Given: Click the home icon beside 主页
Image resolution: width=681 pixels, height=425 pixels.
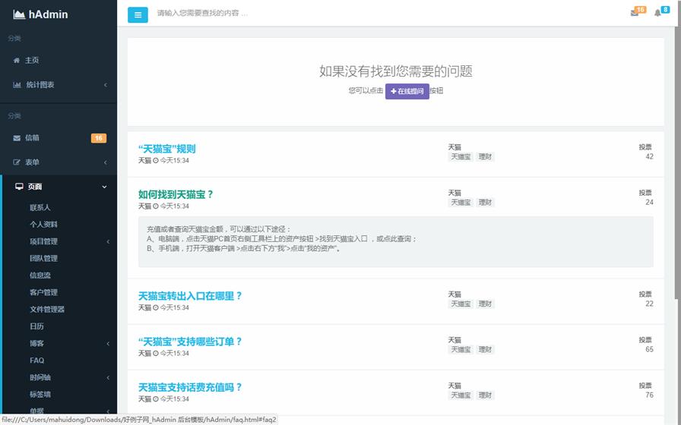Looking at the screenshot, I should 17,60.
